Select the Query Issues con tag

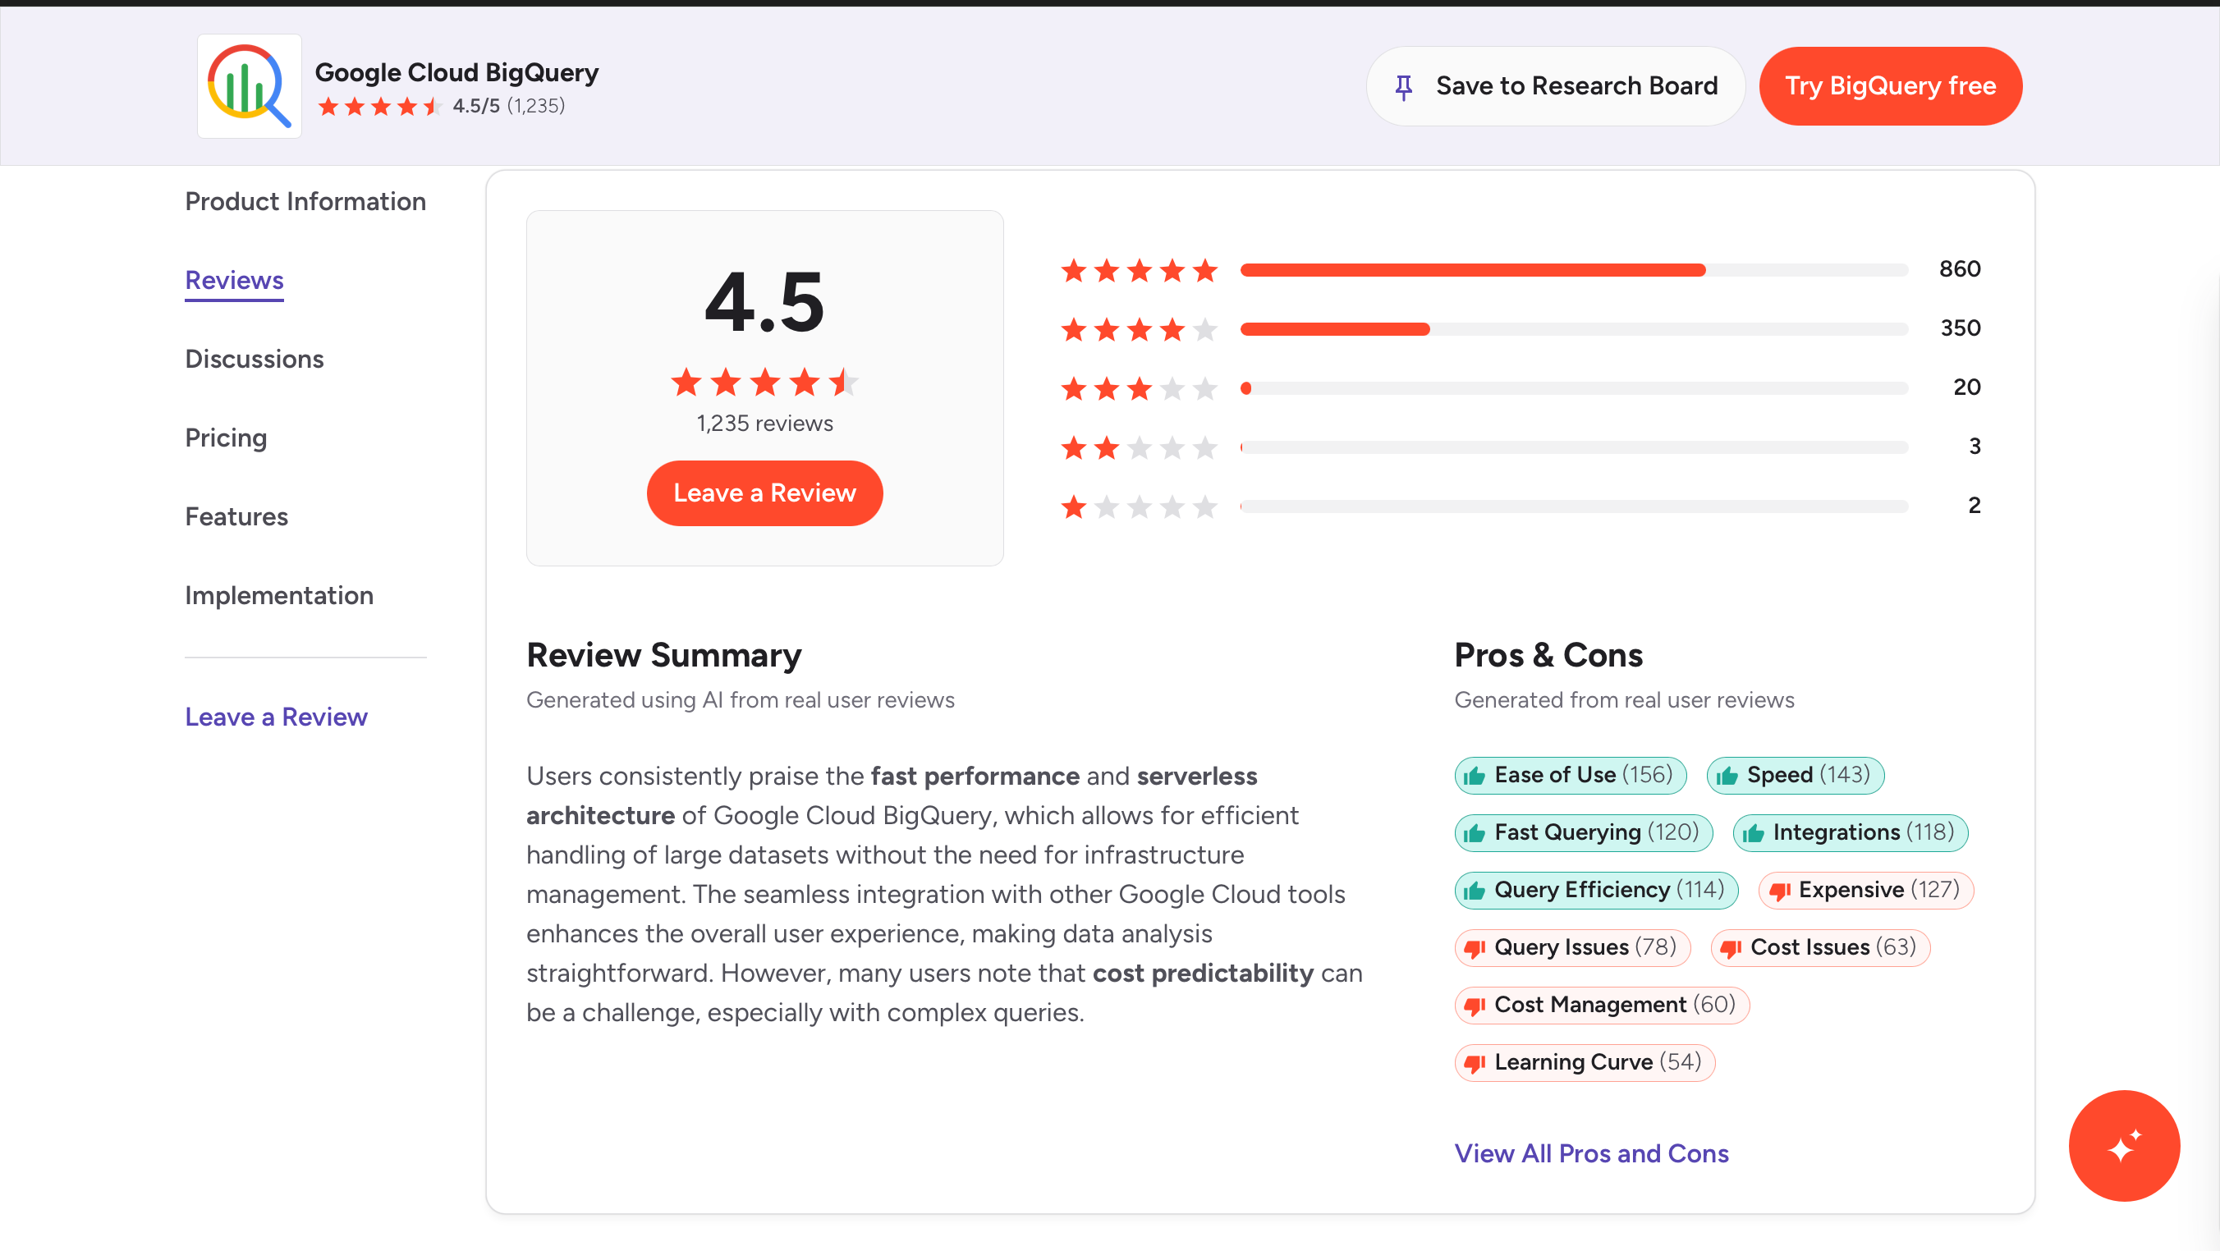pyautogui.click(x=1573, y=948)
